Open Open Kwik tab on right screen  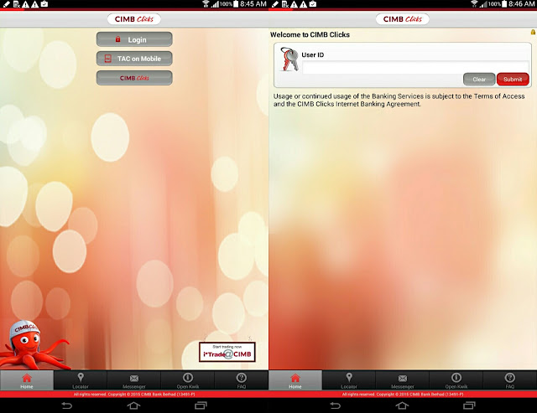point(456,380)
